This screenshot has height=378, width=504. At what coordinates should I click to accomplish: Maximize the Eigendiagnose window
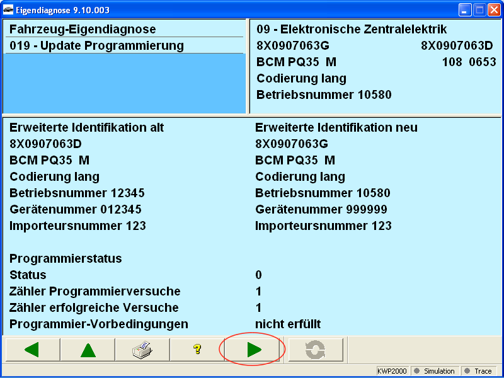point(479,9)
